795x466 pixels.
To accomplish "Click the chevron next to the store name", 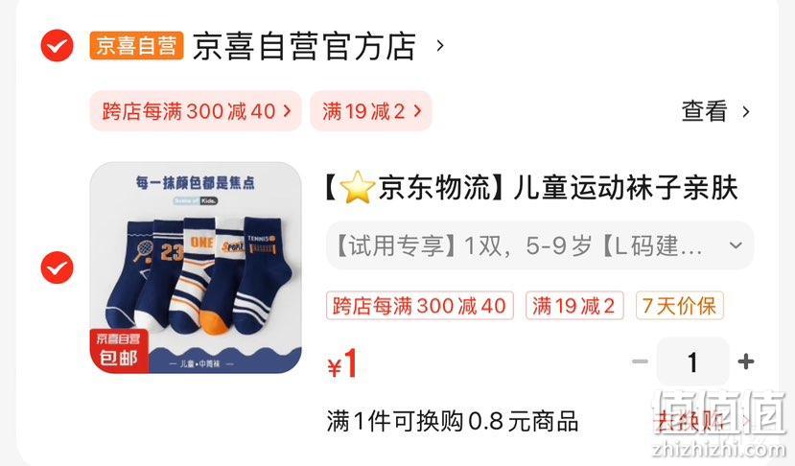I will [440, 46].
